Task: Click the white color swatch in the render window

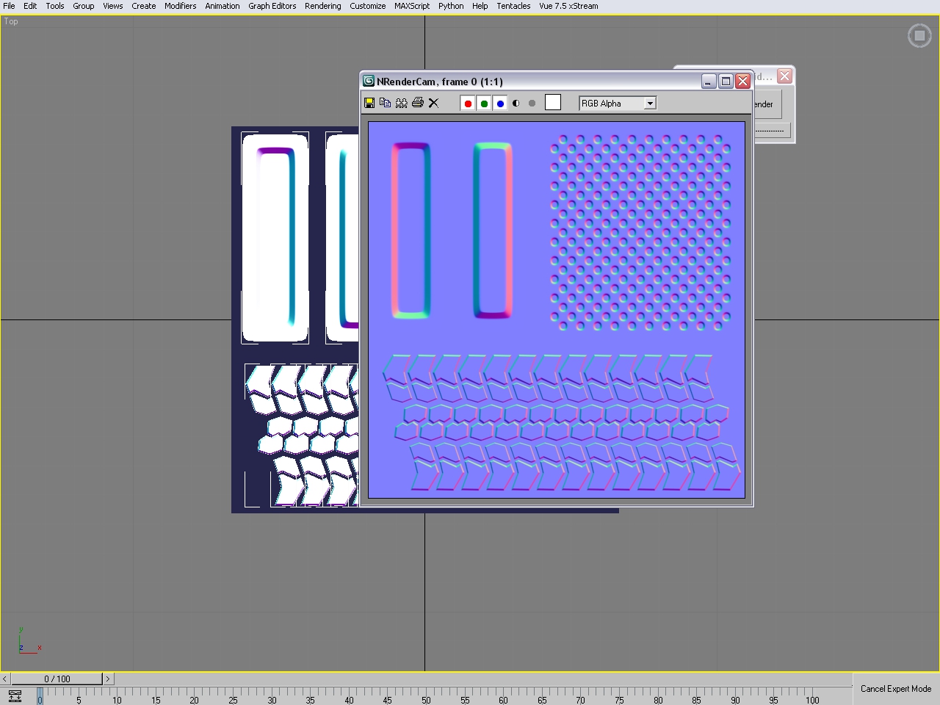Action: pyautogui.click(x=553, y=103)
